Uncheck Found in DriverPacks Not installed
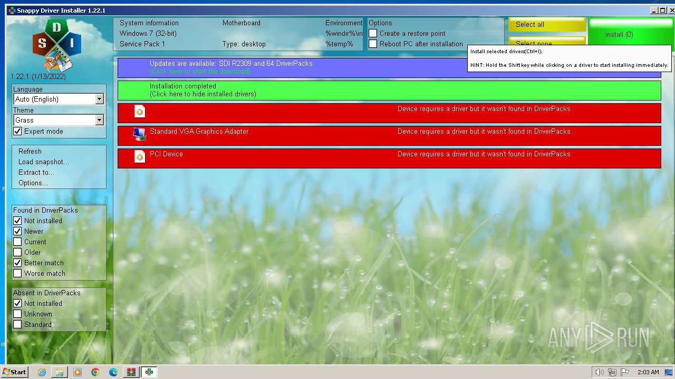 point(17,221)
